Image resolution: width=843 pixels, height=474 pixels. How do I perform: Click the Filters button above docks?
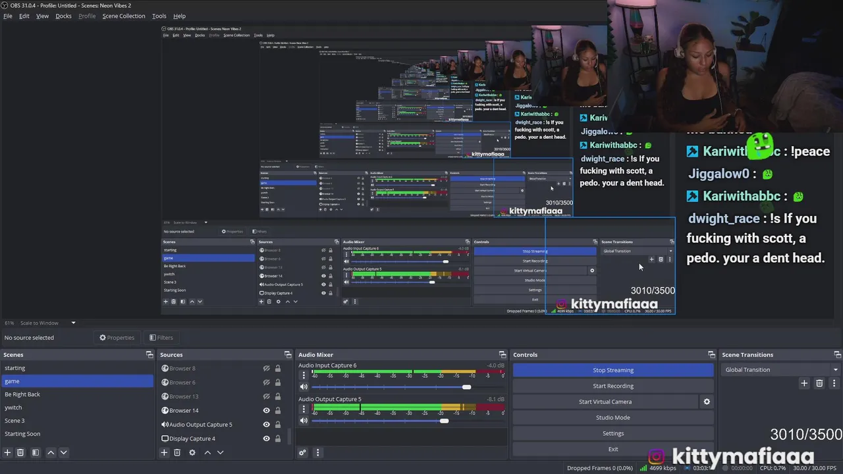[161, 338]
